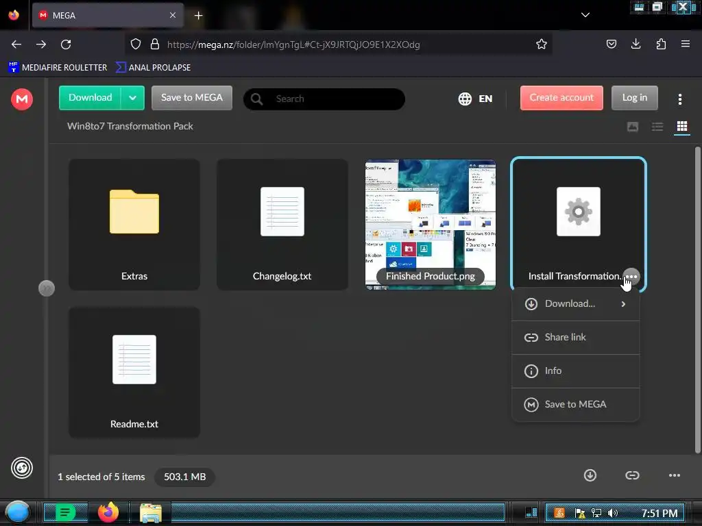Screen dimensions: 702x526
Task: Expand the Download button dropdown arrow
Action: tap(132, 97)
